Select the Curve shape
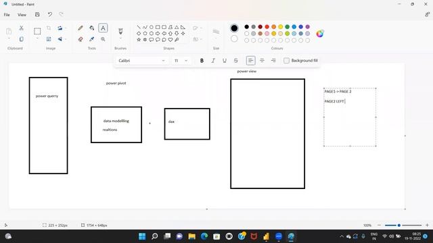The image size is (433, 243). pos(145,27)
